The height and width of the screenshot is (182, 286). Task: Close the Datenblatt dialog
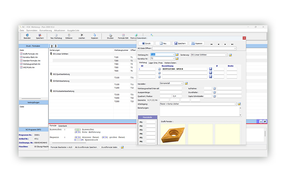pyautogui.click(x=244, y=38)
